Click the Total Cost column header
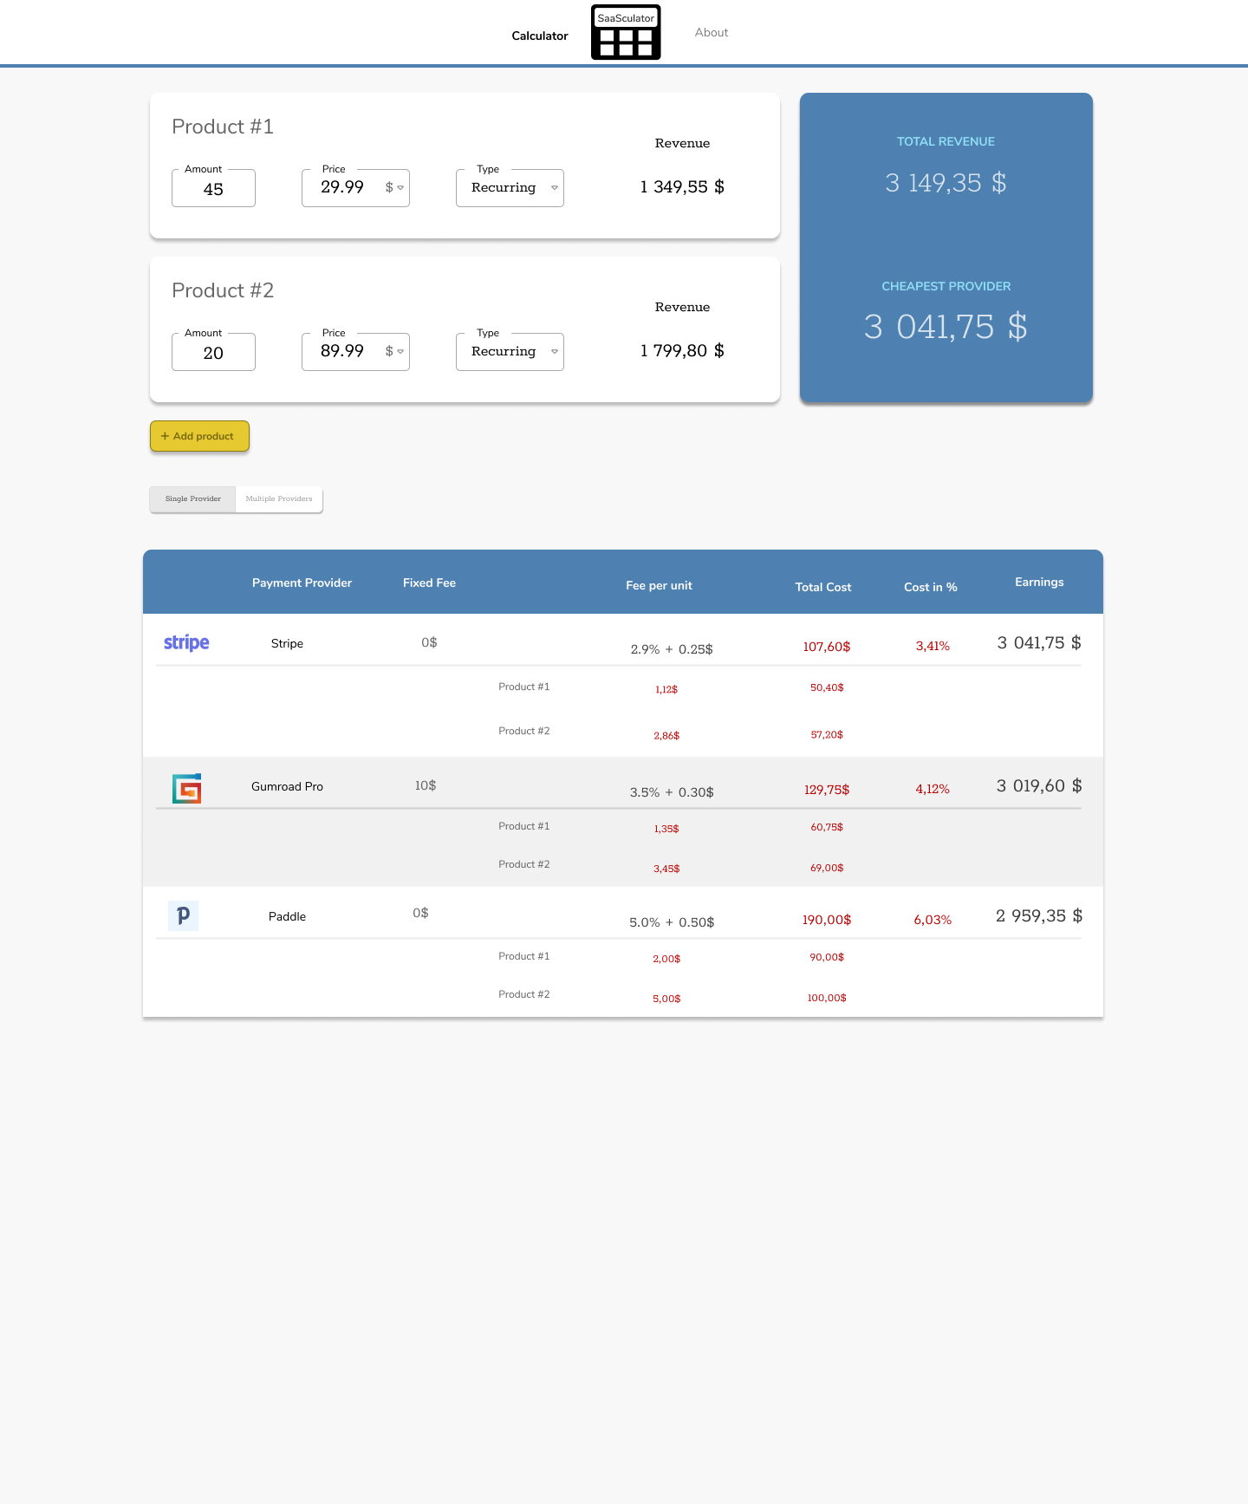The height and width of the screenshot is (1504, 1248). click(822, 588)
